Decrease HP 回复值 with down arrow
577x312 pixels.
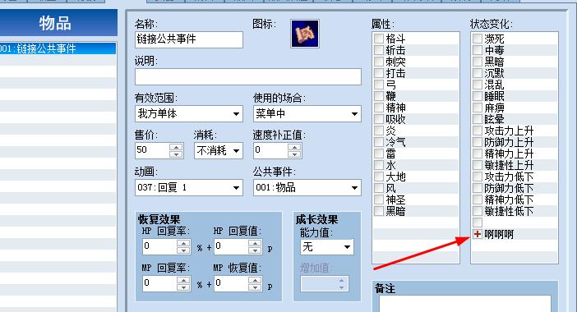[255, 250]
